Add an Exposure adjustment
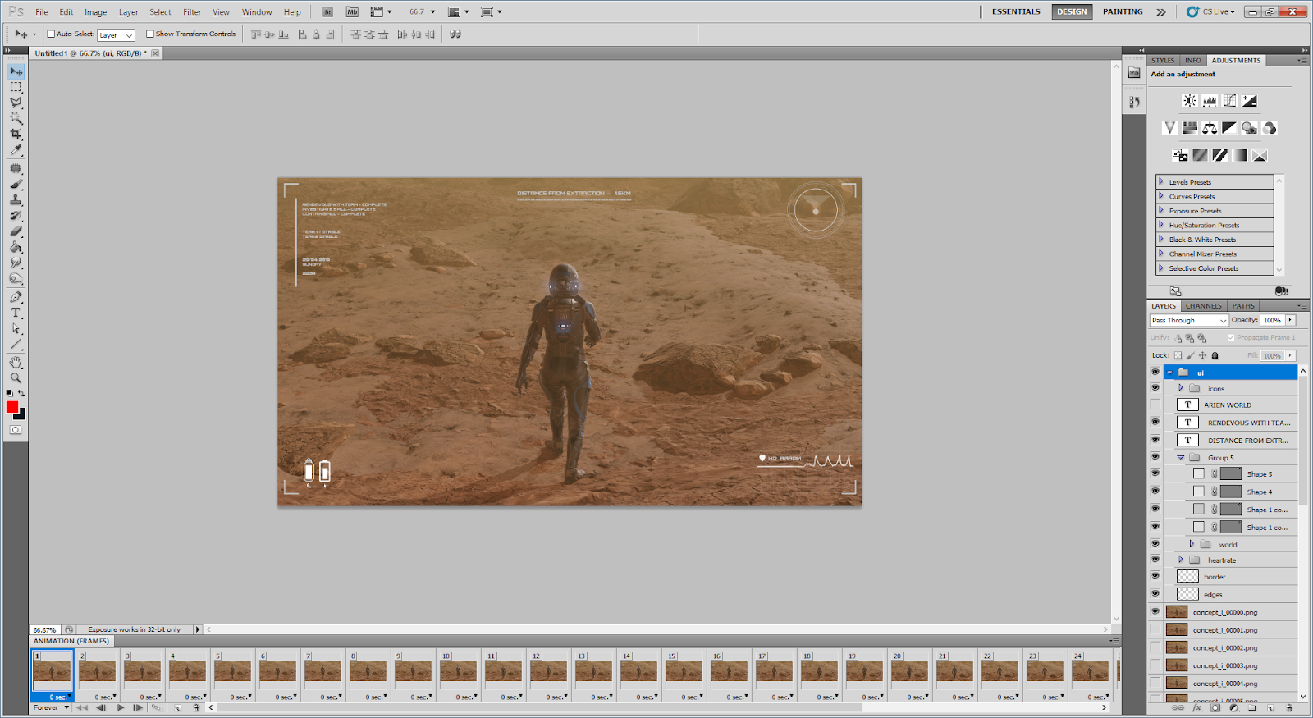Viewport: 1313px width, 718px height. pyautogui.click(x=1249, y=101)
